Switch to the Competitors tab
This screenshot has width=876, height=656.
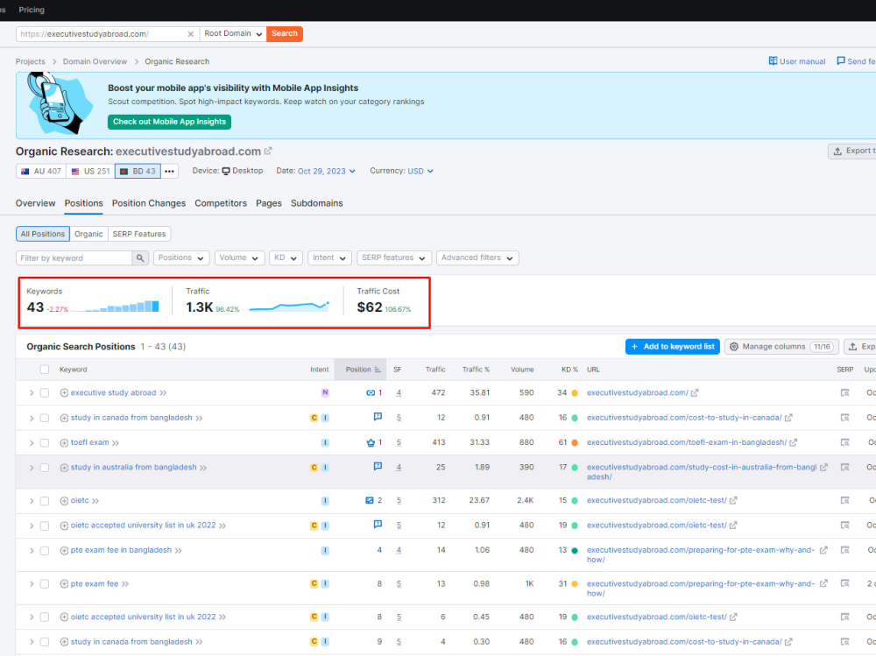pyautogui.click(x=221, y=203)
